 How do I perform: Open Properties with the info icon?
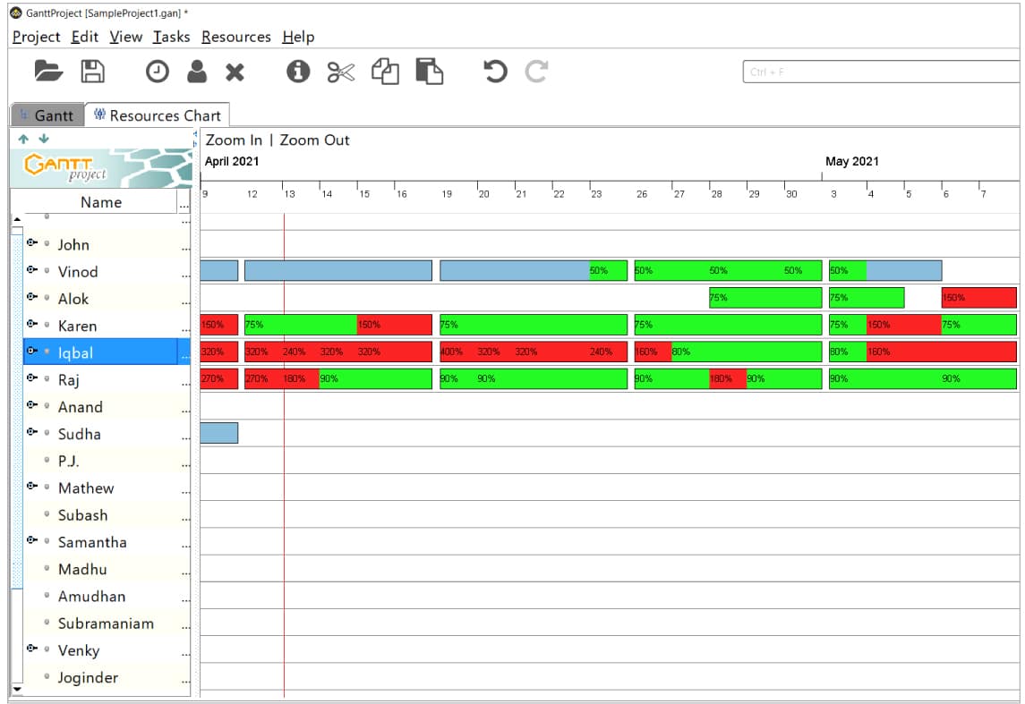298,72
